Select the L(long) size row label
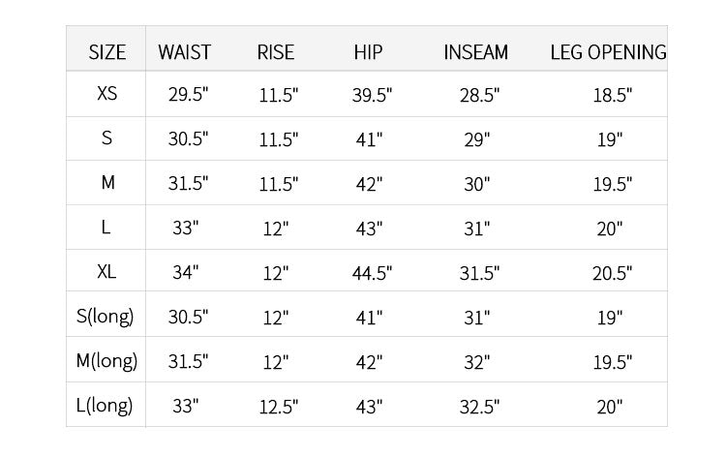726x456 pixels. pos(105,405)
